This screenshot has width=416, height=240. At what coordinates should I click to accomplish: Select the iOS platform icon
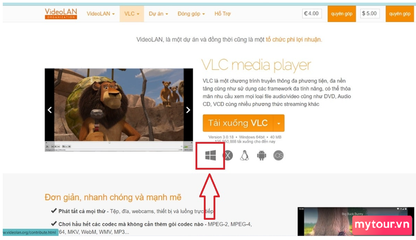tap(278, 155)
